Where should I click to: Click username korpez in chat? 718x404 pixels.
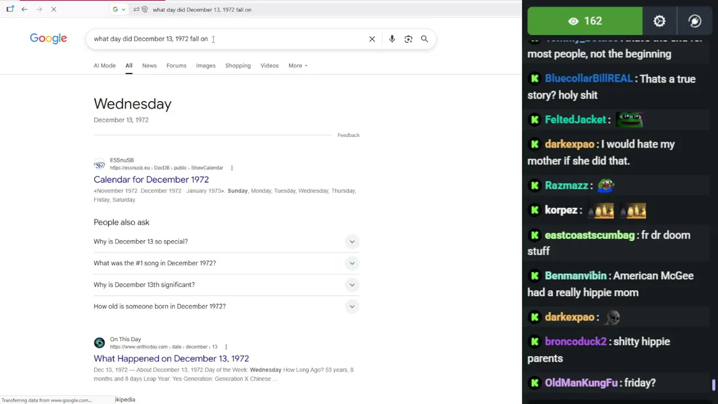point(561,210)
